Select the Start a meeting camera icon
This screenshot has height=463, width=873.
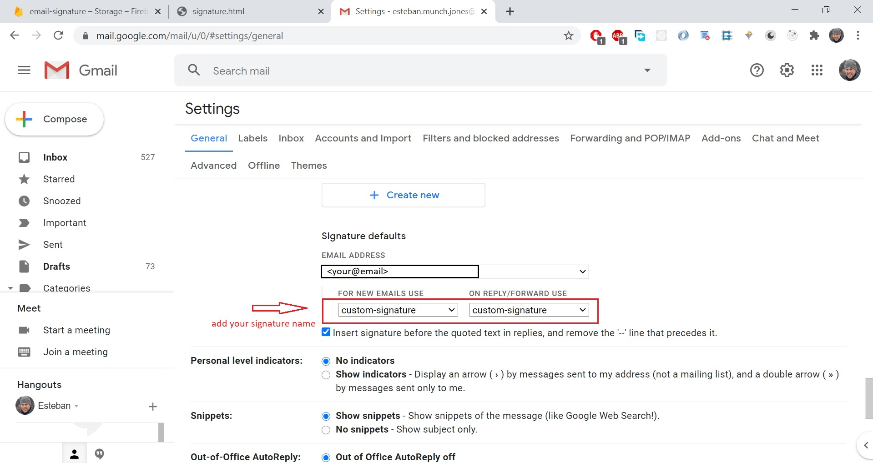coord(24,330)
